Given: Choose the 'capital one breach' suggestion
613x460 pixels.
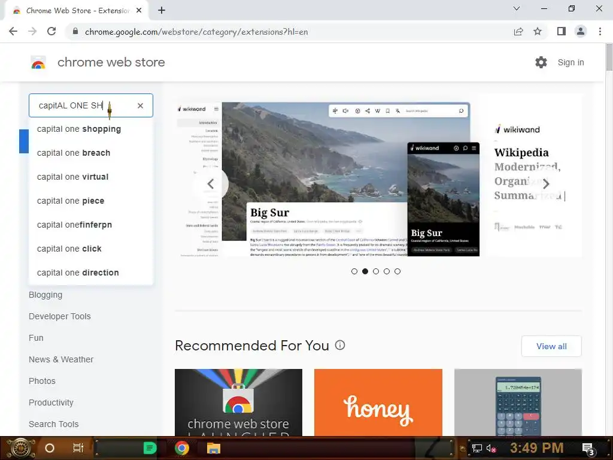Looking at the screenshot, I should pyautogui.click(x=91, y=153).
